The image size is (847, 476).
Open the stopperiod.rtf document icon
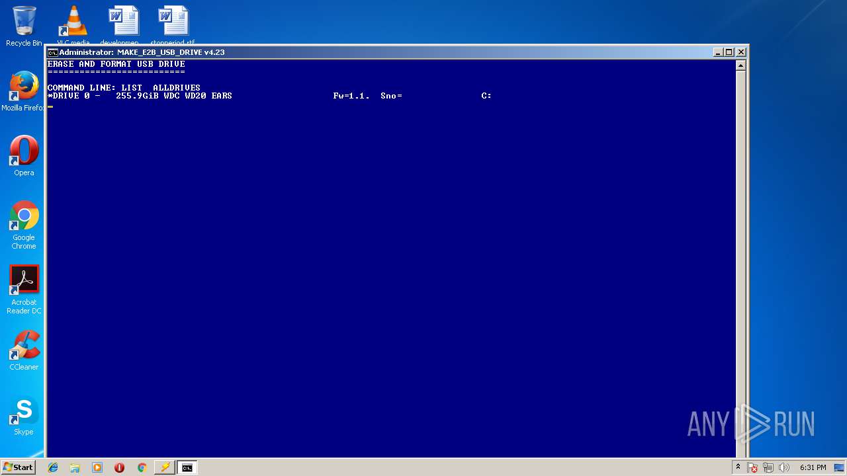[x=173, y=26]
